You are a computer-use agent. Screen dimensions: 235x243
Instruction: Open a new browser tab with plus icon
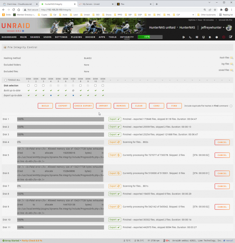point(157,4)
